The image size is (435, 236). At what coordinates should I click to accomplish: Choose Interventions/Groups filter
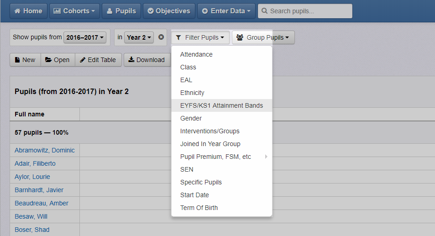pos(222,131)
